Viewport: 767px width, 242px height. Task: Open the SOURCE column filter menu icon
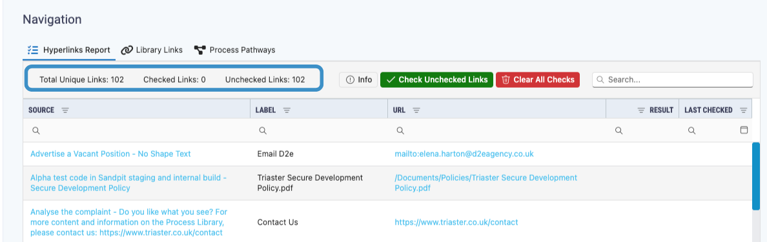(x=65, y=110)
